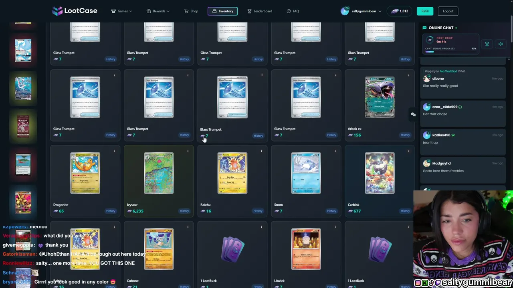Screen dimensions: 513x288
Task: Click the Leaderboard trophy icon in navbar
Action: 249,11
